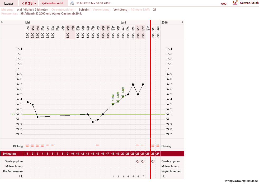Click the Schleim estrogen sign value
The image size is (259, 184).
pos(84,10)
